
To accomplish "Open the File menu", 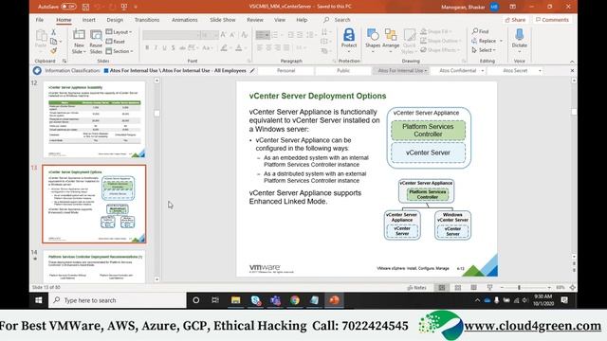I will point(40,20).
